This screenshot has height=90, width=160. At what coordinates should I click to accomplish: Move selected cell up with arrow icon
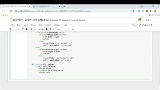pos(31,29)
